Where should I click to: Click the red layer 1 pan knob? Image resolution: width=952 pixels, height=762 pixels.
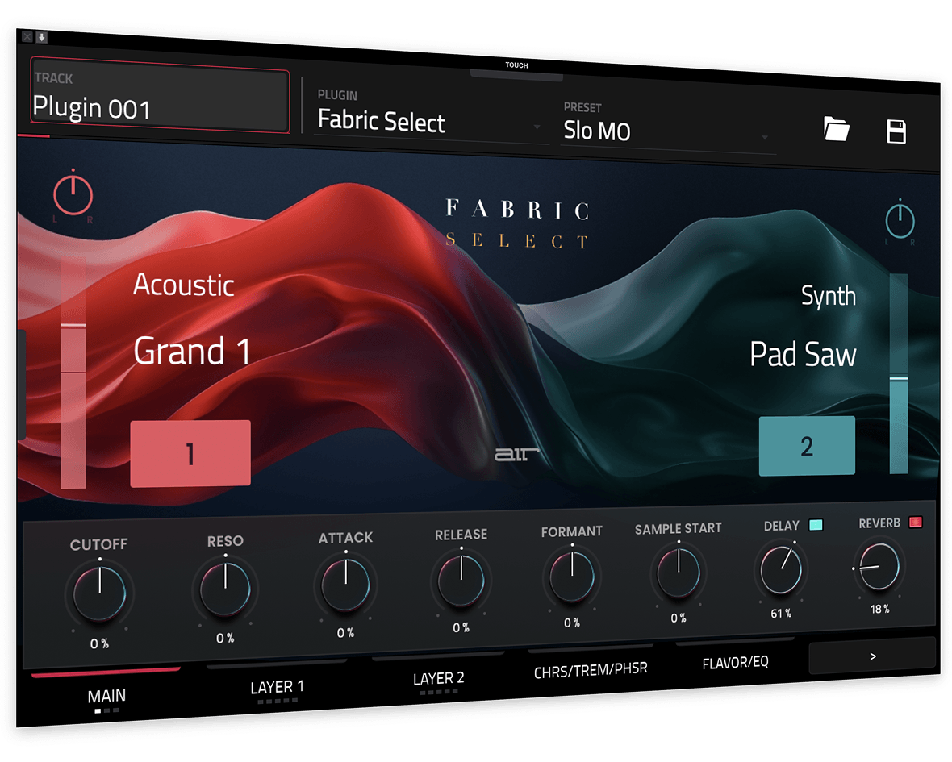73,195
